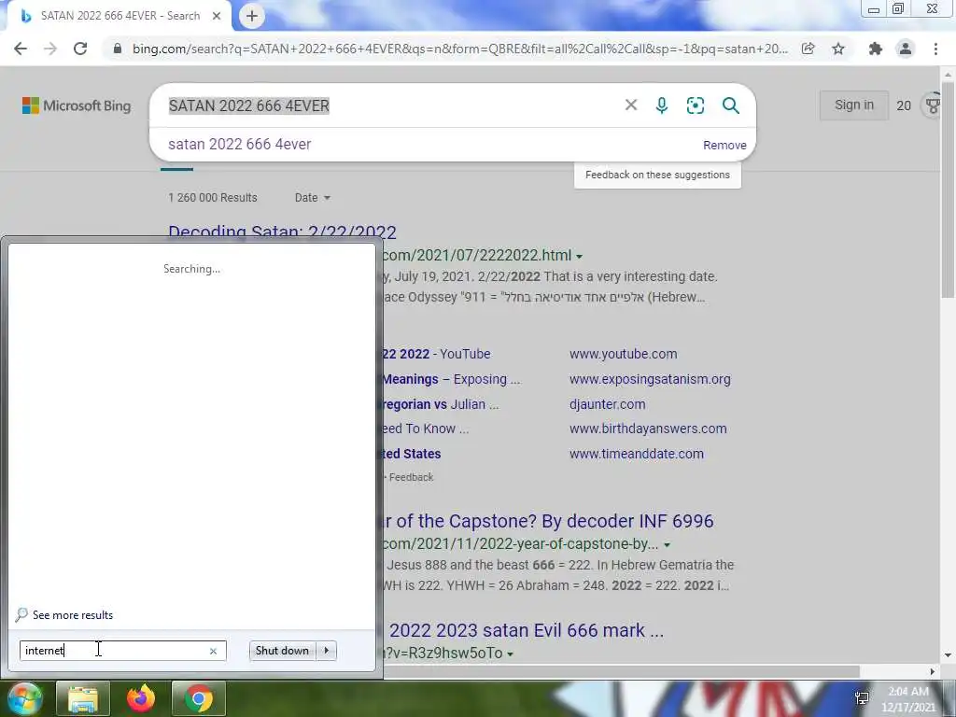Remove the satan 2022 666 4ever suggestion
Image resolution: width=956 pixels, height=717 pixels.
pyautogui.click(x=724, y=145)
